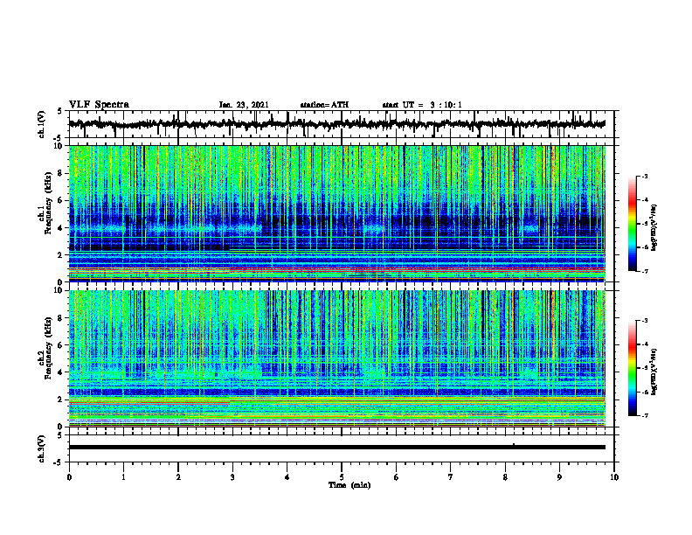This screenshot has height=535, width=692.
Task: Select the "Jan. 23, 2021" date text
Action: 244,105
